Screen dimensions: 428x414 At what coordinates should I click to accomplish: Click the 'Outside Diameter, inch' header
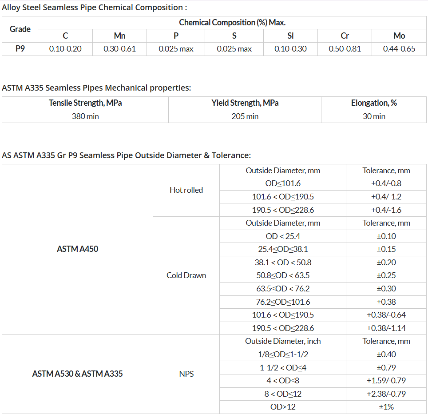tap(283, 341)
